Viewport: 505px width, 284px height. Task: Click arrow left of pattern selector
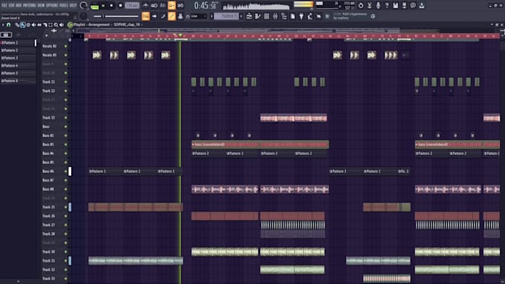click(212, 16)
